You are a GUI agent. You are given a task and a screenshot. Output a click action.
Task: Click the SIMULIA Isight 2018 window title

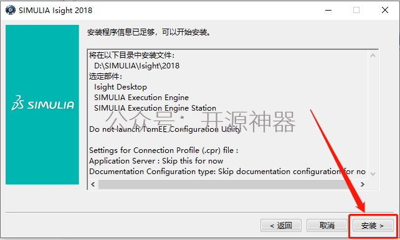point(55,11)
